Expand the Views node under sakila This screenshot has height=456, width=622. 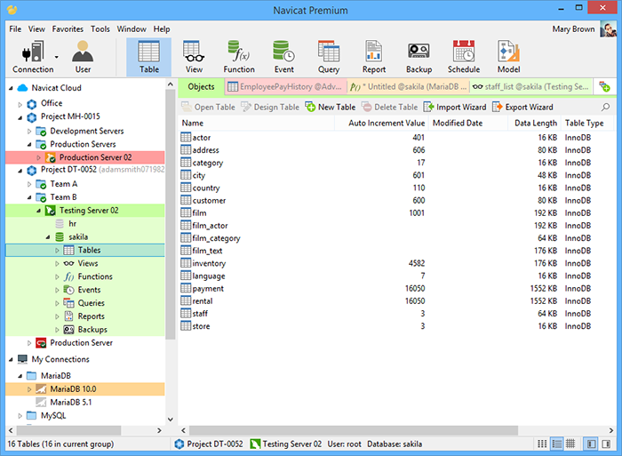57,263
